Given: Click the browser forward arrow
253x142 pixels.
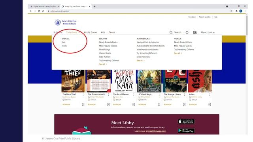Looking at the screenshot, I should tap(35, 11).
